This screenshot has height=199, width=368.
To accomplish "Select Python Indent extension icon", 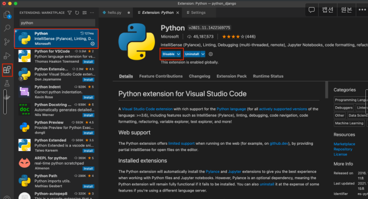I will pyautogui.click(x=24, y=92).
